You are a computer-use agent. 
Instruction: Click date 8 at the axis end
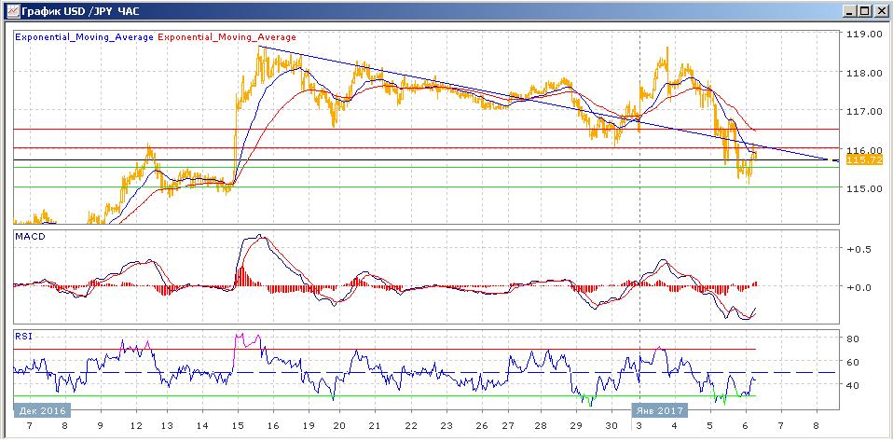tap(816, 425)
